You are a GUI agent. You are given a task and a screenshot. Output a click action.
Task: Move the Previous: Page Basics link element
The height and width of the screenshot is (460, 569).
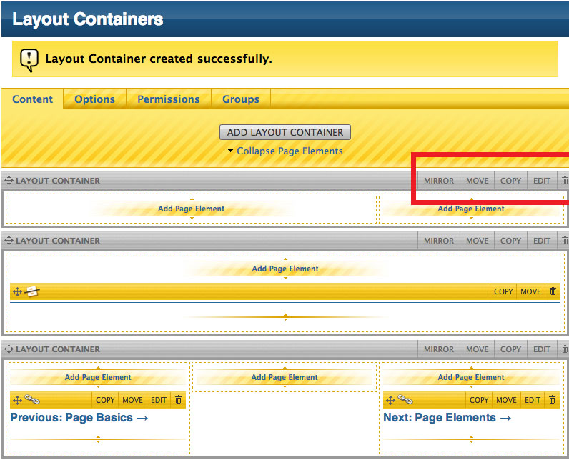click(132, 400)
